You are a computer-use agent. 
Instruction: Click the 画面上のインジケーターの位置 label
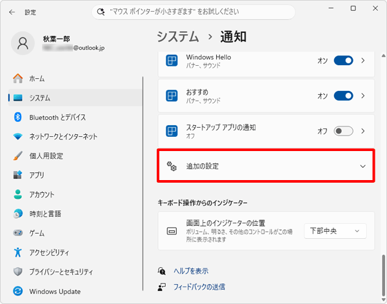226,223
